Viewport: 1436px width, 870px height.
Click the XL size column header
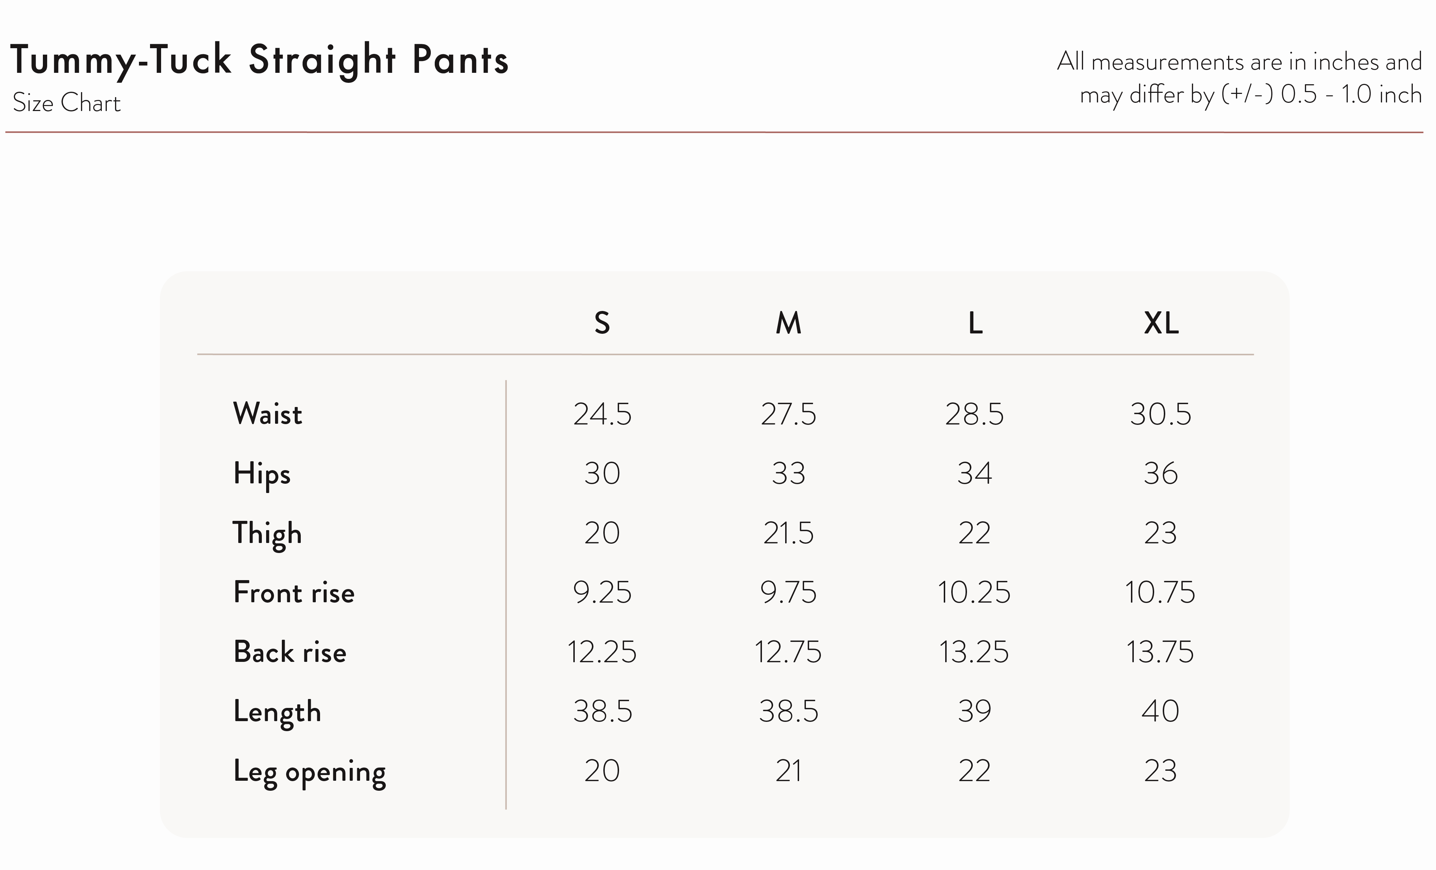coord(1161,323)
